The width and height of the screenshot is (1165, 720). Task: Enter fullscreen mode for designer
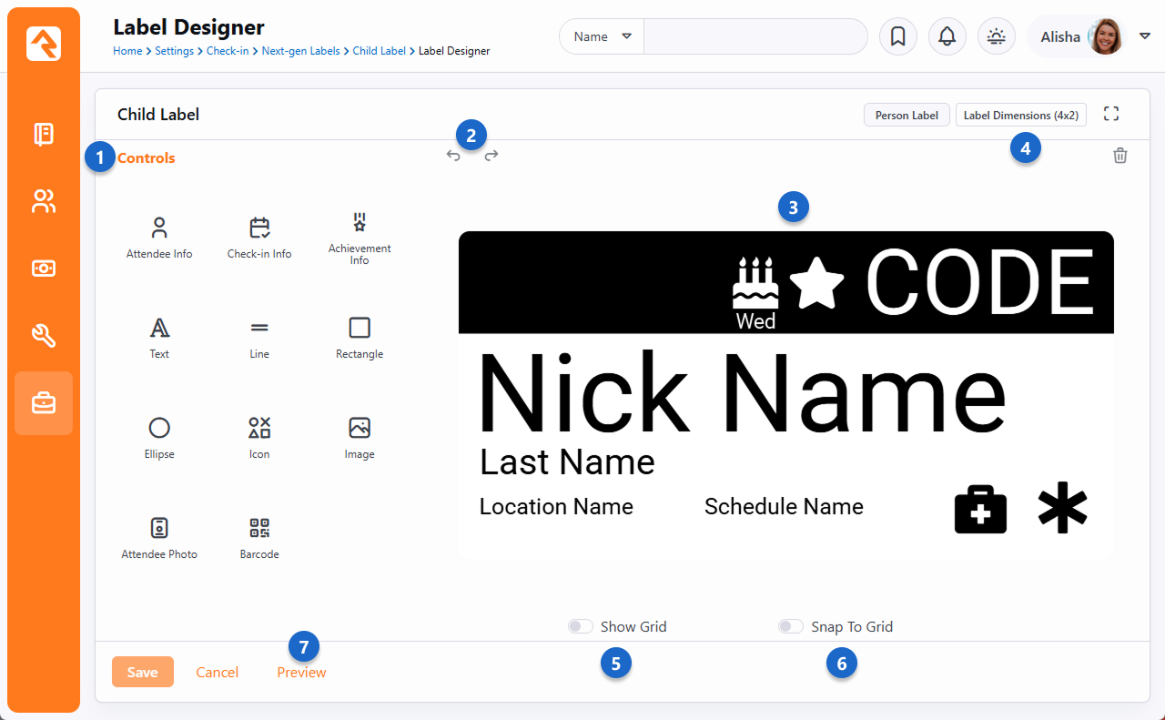pyautogui.click(x=1110, y=114)
